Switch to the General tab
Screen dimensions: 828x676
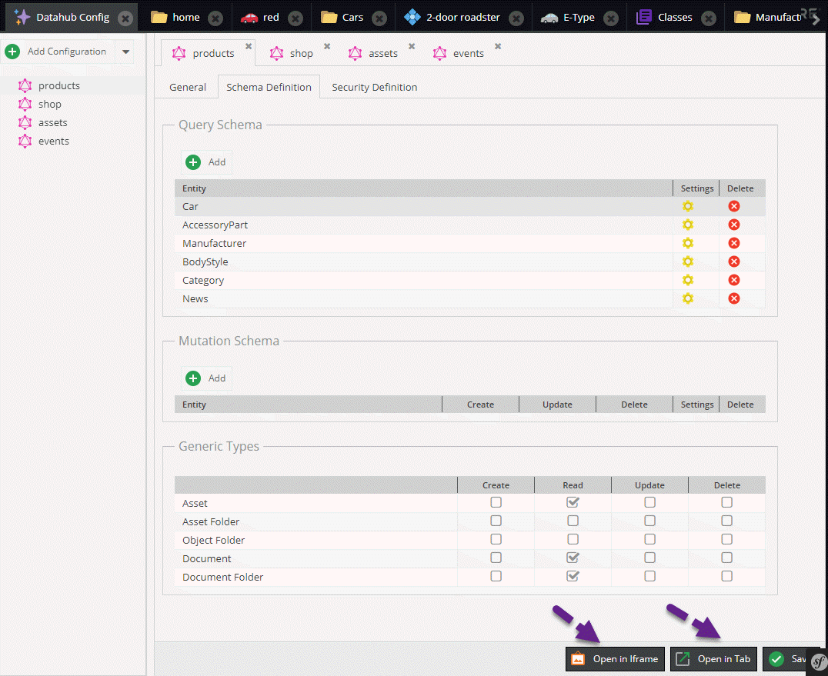(x=188, y=87)
